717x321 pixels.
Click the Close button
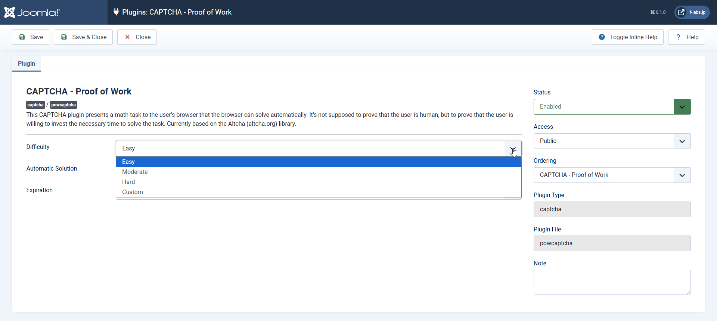(137, 37)
